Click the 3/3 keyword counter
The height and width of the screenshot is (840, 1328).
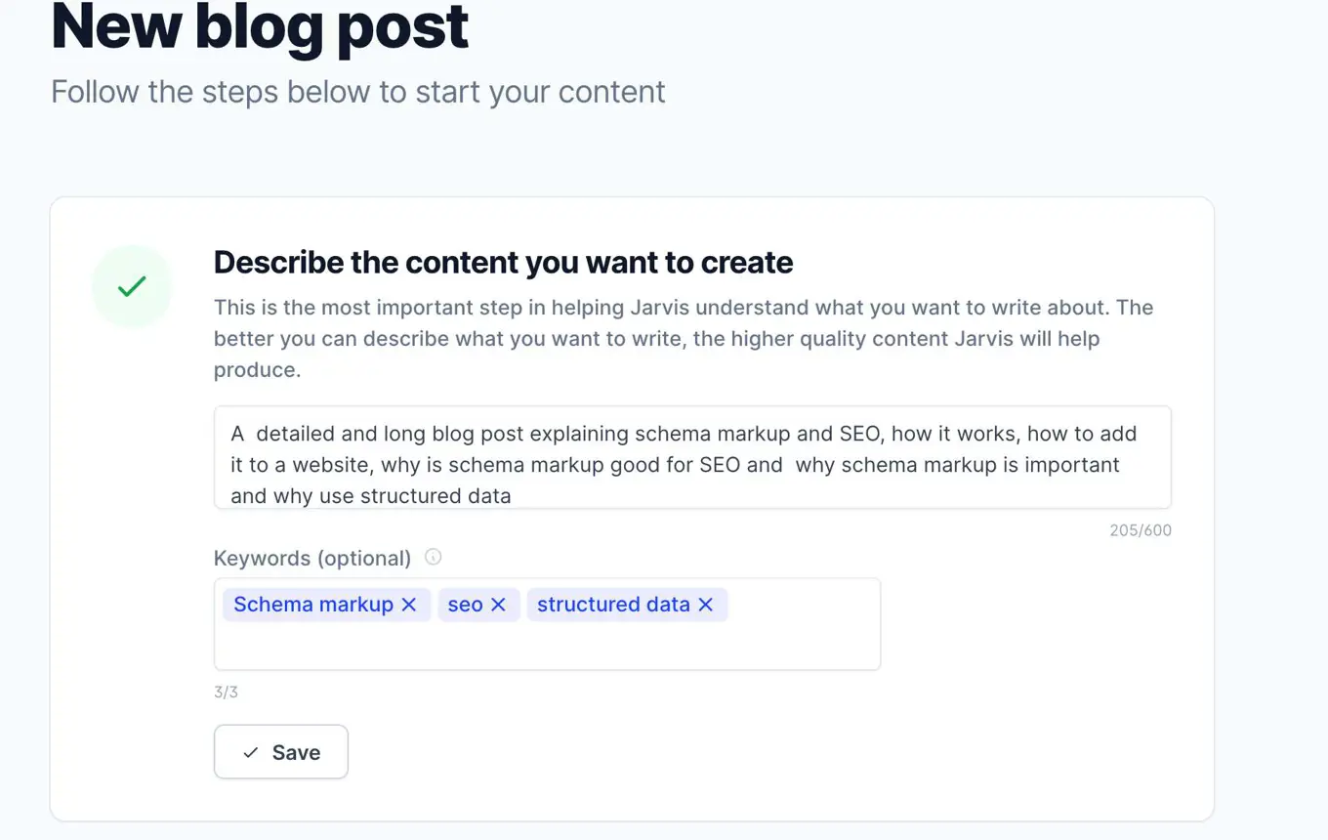coord(226,692)
